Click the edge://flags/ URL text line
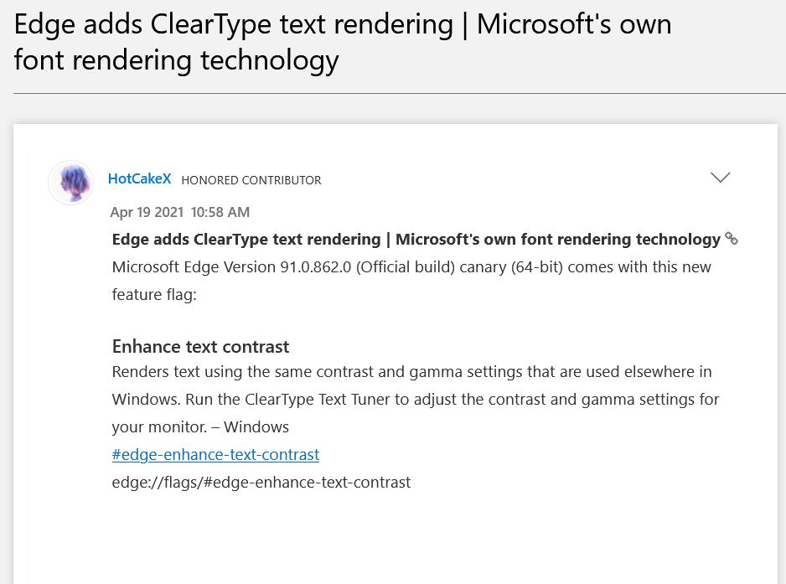The image size is (786, 584). [x=261, y=482]
